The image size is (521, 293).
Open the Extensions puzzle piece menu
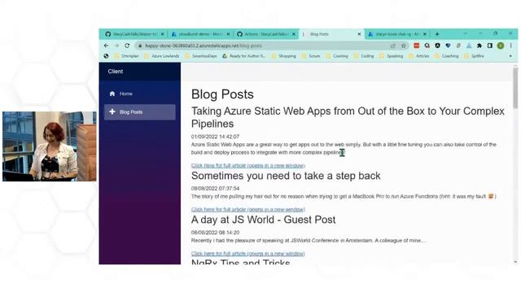click(479, 46)
